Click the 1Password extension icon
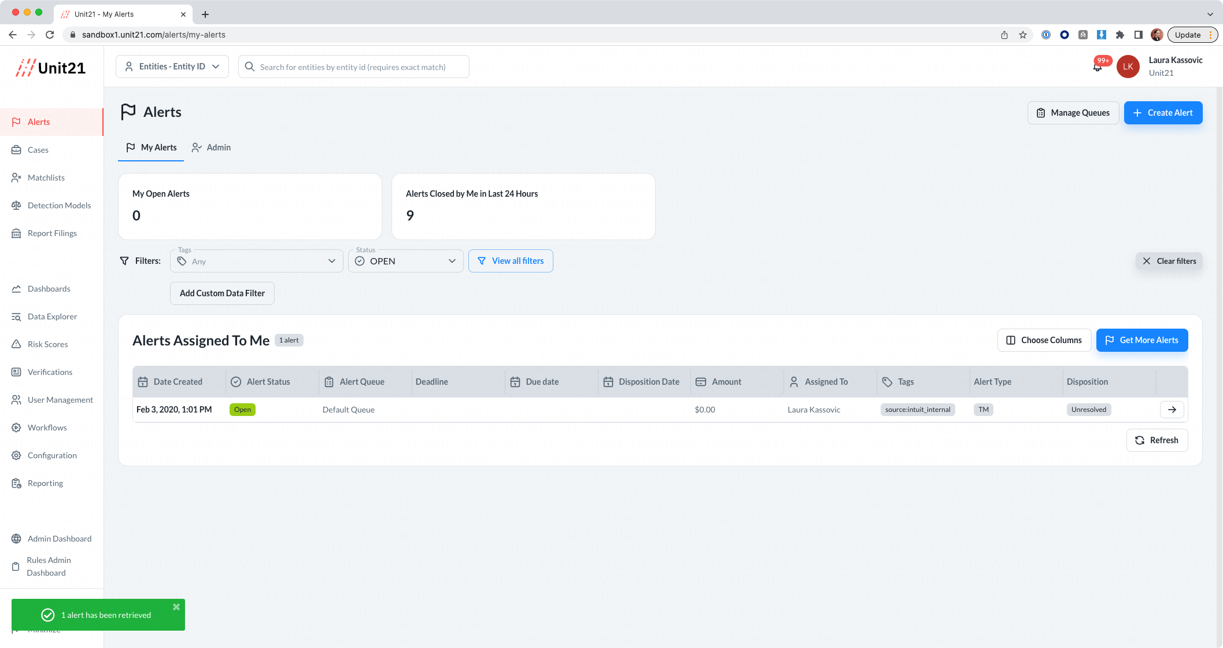 click(1046, 35)
